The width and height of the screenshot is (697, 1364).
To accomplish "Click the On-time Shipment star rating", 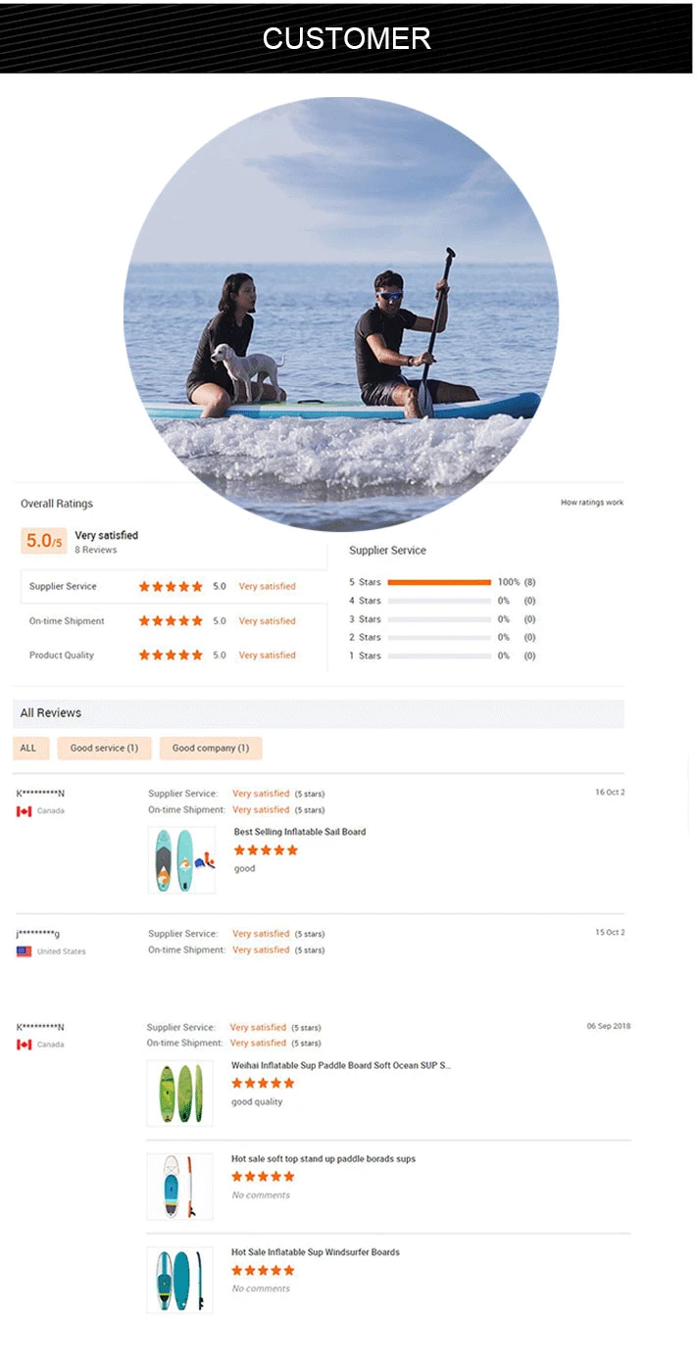I will tap(171, 621).
